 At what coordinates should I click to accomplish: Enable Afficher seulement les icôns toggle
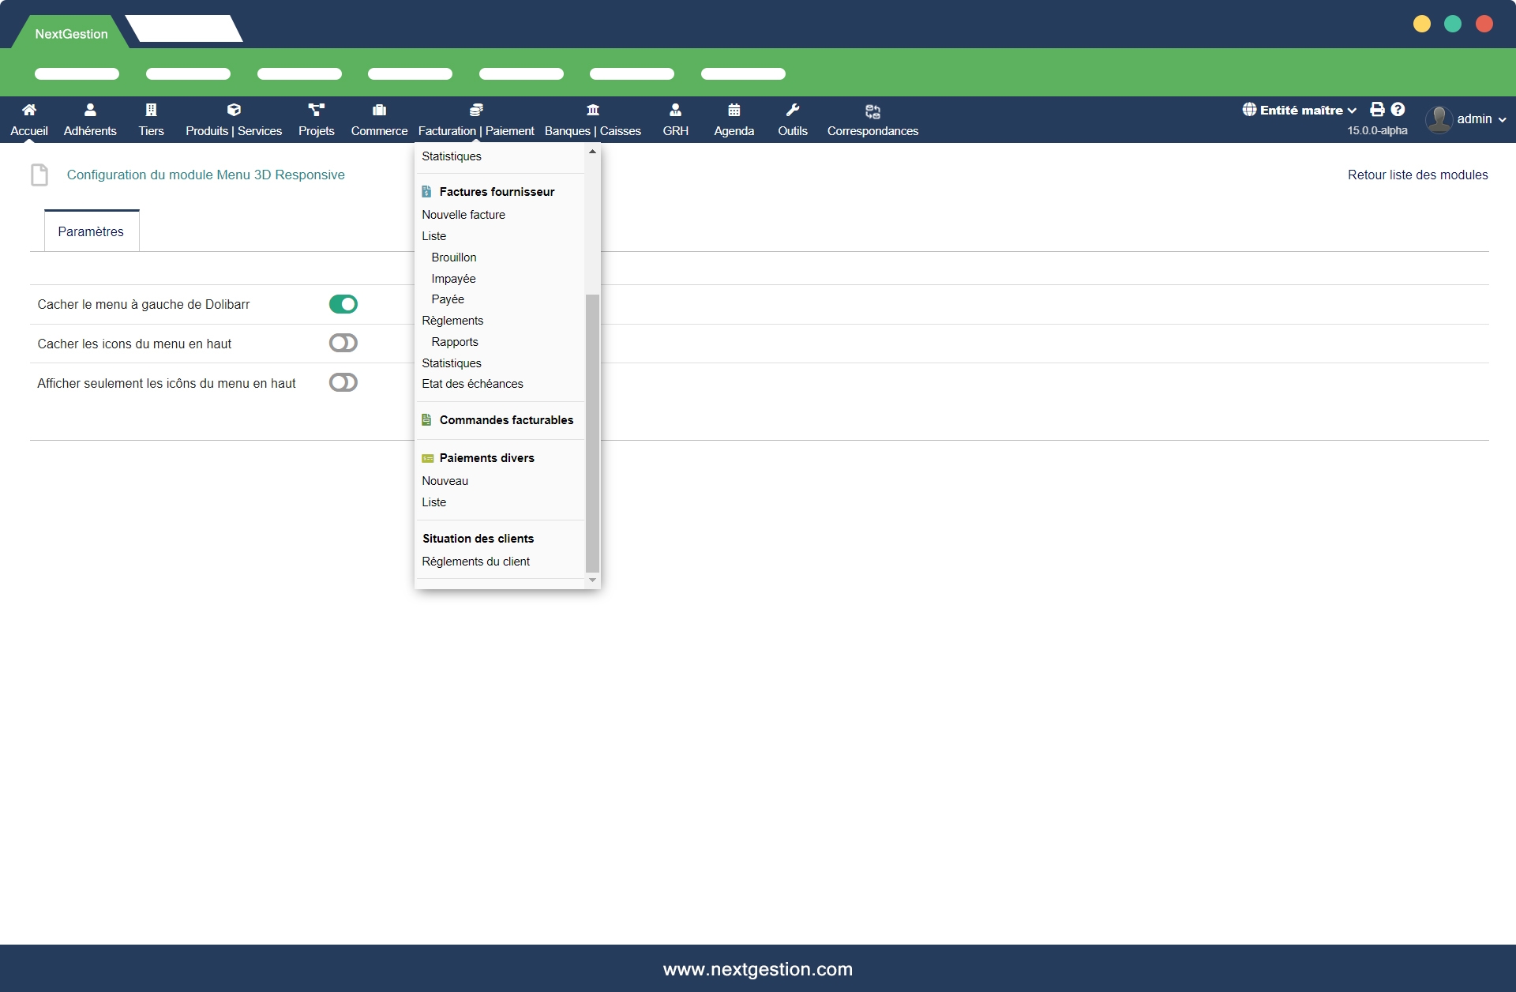tap(343, 382)
